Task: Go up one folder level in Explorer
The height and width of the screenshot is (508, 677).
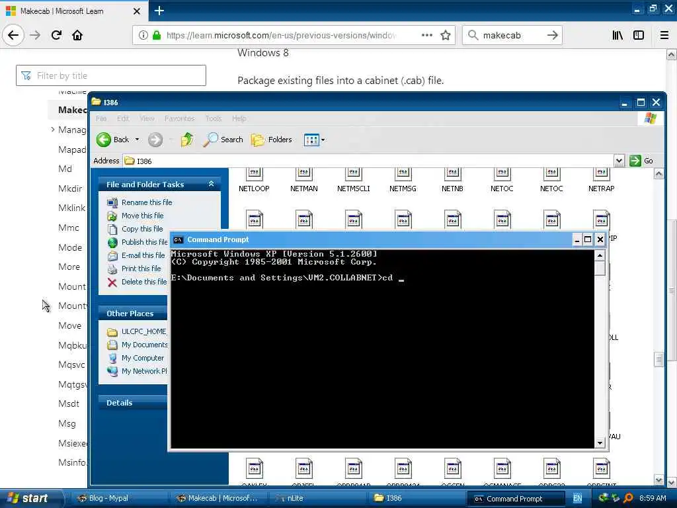Action: tap(187, 140)
